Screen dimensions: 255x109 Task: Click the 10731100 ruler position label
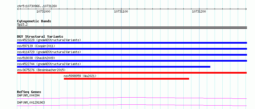pyautogui.click(x=121, y=11)
